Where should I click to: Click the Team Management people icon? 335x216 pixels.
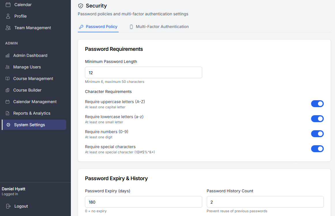[7, 28]
